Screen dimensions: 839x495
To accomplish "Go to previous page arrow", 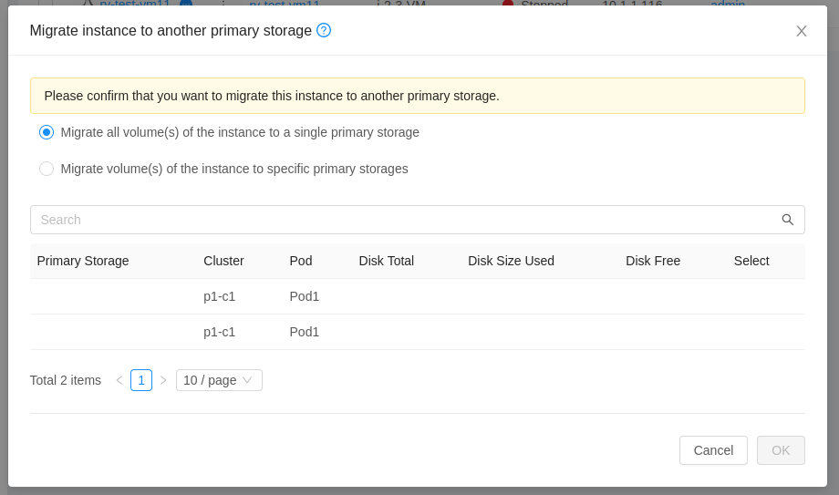I will (119, 380).
